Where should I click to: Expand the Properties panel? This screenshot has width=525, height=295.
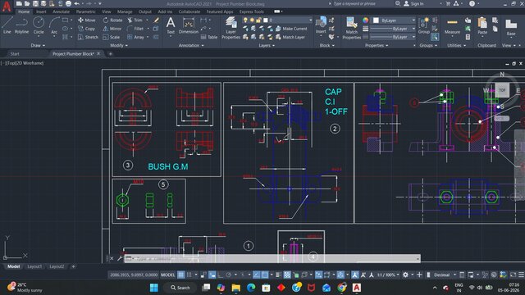coord(377,45)
